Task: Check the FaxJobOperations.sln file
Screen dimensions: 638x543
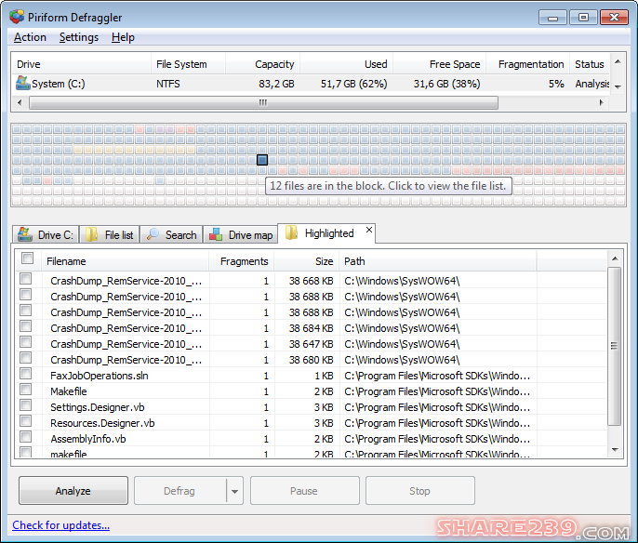Action: point(26,374)
